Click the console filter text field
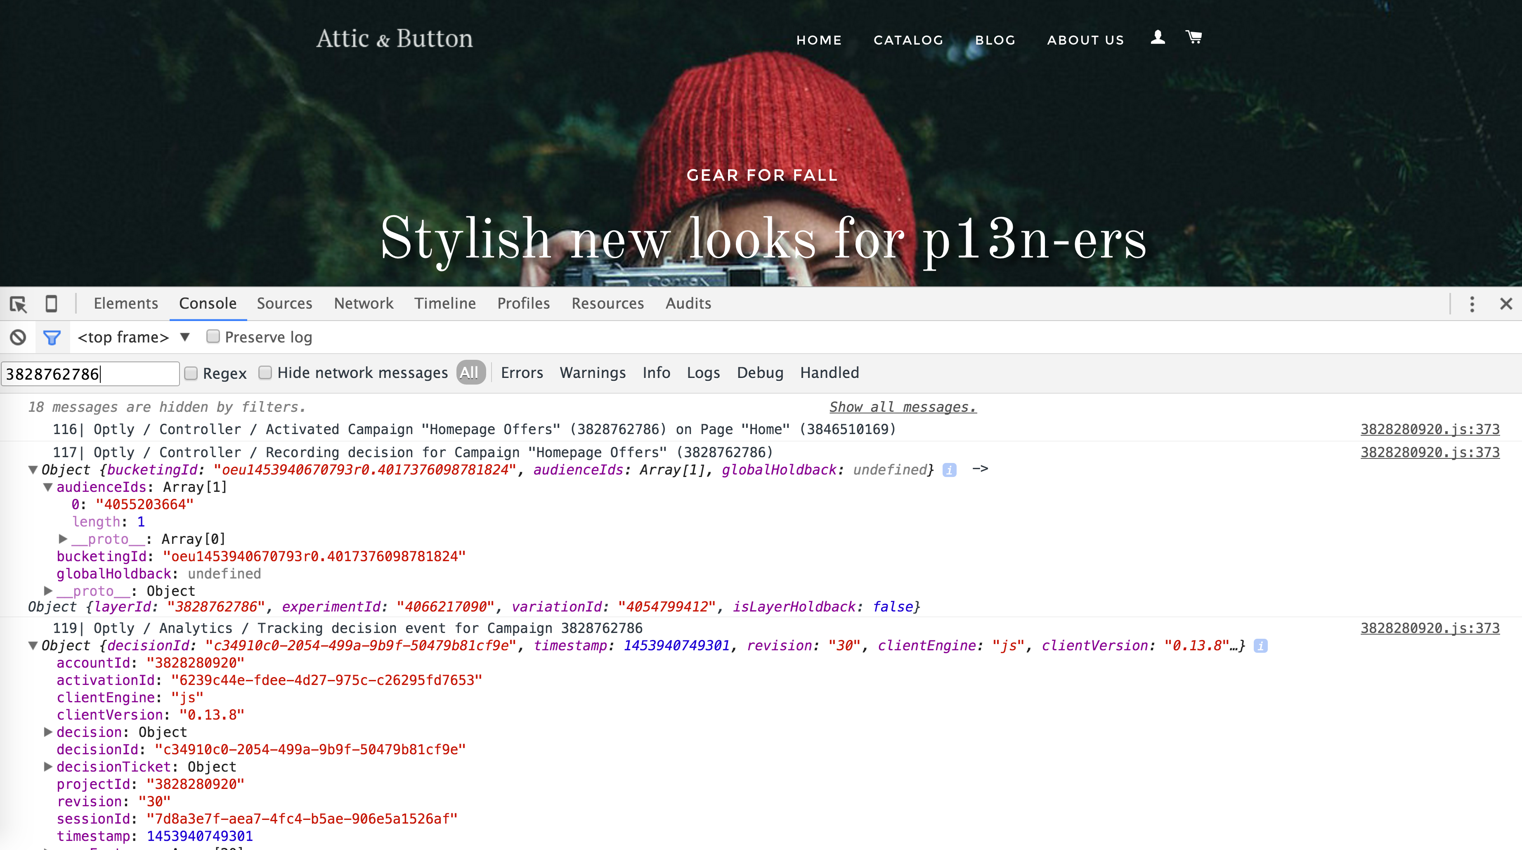 [90, 374]
